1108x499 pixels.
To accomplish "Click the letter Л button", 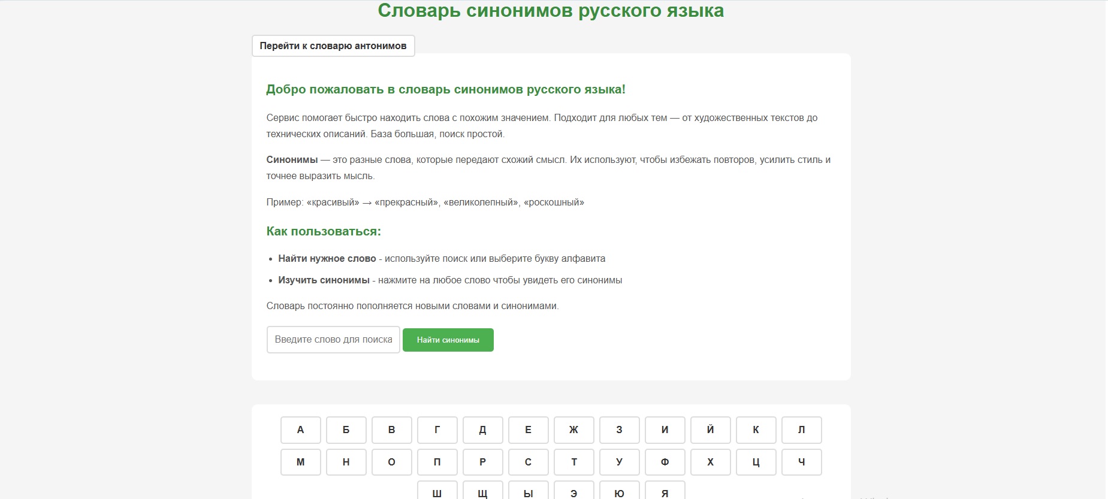I will click(802, 430).
